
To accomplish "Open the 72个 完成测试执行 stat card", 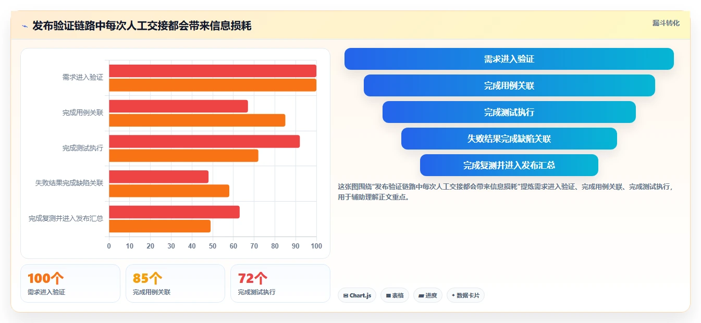I will (280, 283).
